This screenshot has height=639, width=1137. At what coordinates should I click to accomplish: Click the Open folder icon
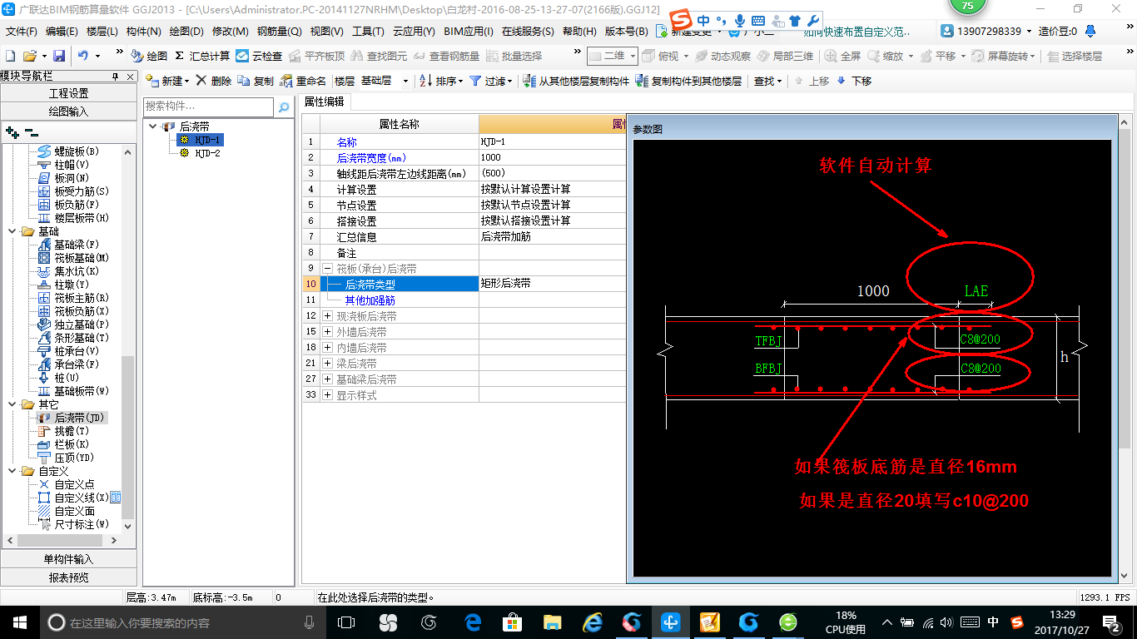click(x=29, y=56)
